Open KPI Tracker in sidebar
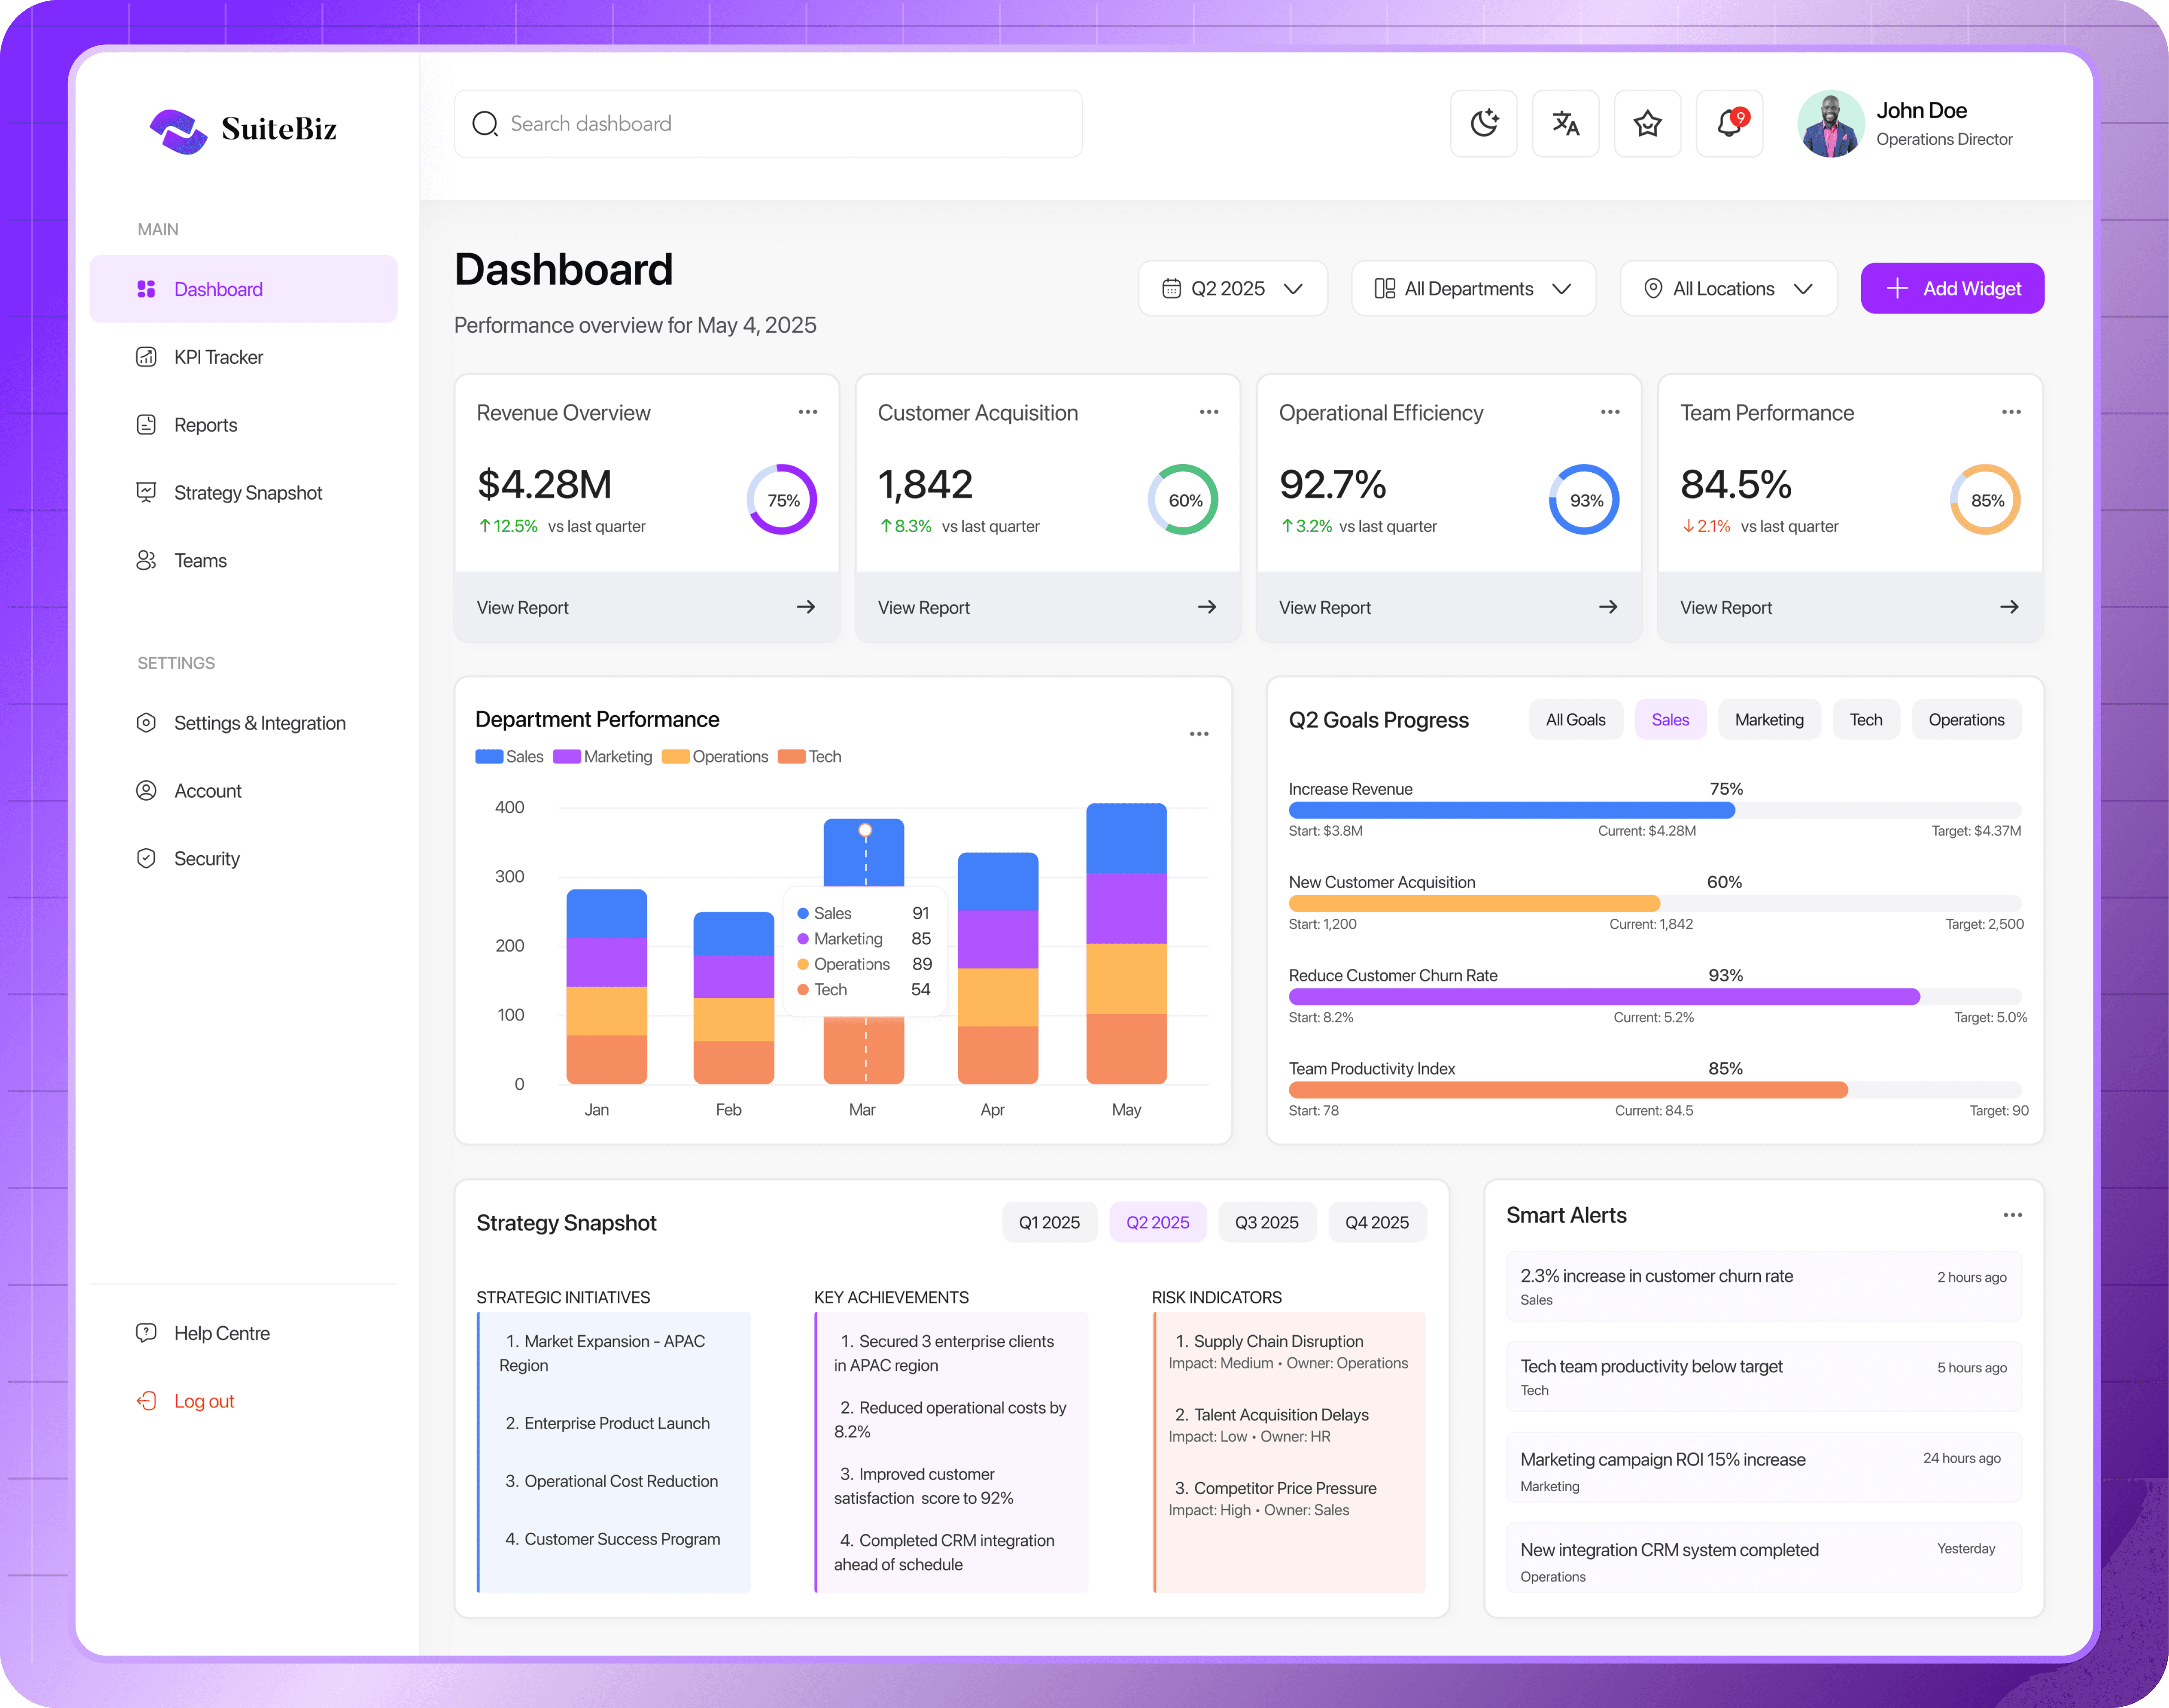 pyautogui.click(x=218, y=357)
